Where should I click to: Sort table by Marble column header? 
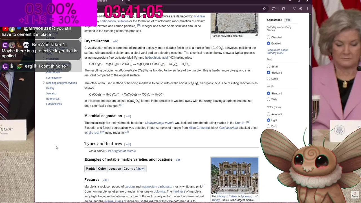click(x=91, y=169)
